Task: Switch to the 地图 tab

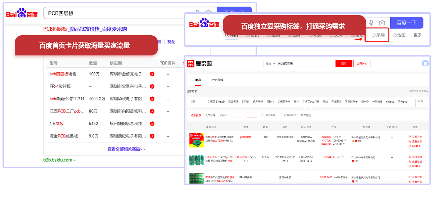Action: pos(399,35)
